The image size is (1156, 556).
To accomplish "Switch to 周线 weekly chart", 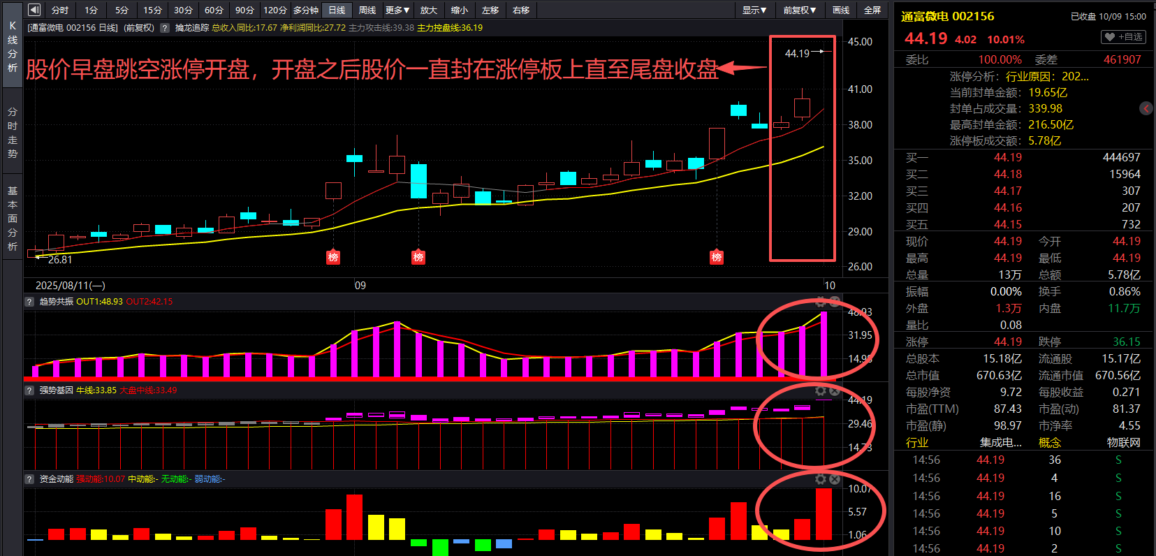I will [367, 10].
